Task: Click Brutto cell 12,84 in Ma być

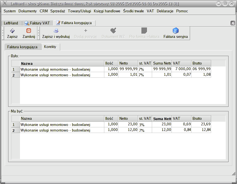Action: (x=201, y=130)
